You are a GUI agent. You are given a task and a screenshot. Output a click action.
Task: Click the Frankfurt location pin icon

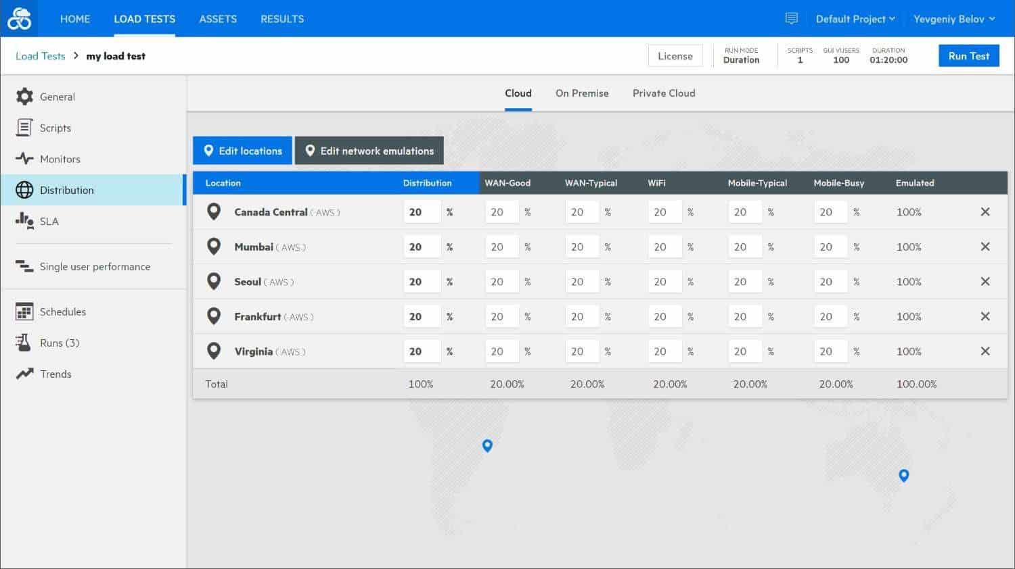point(214,316)
